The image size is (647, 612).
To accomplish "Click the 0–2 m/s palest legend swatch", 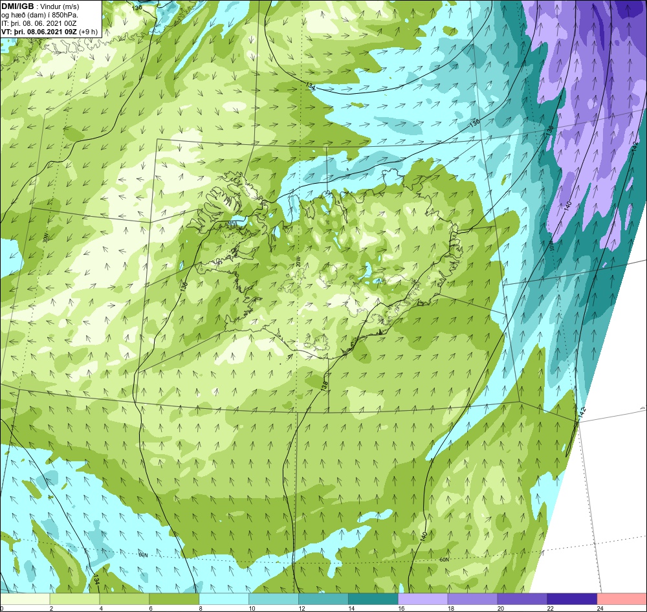I will 25,599.
